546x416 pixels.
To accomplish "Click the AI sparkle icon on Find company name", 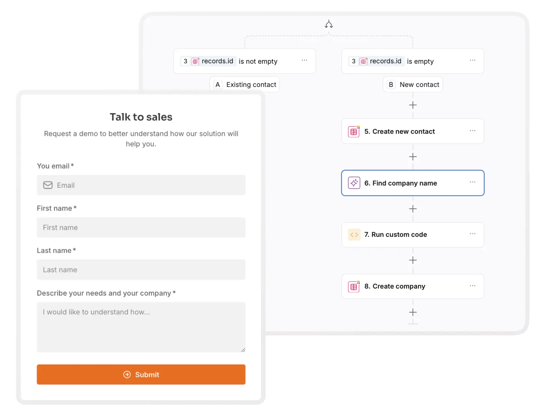I will [x=354, y=183].
